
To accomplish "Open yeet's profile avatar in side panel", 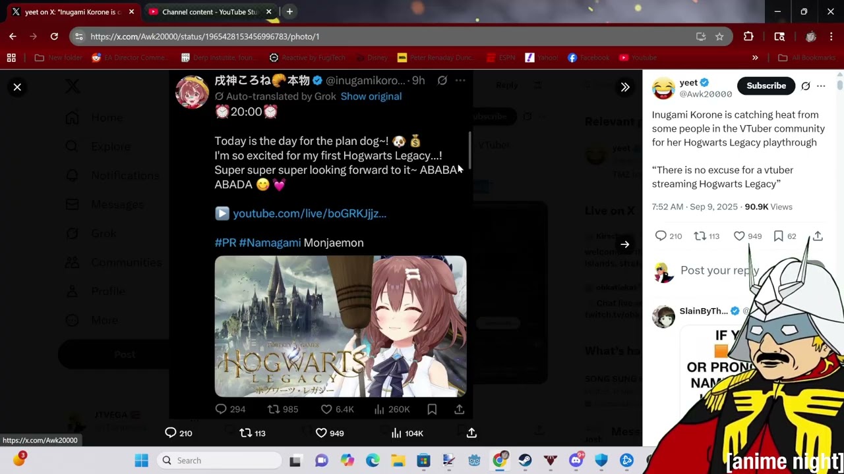I will [663, 88].
